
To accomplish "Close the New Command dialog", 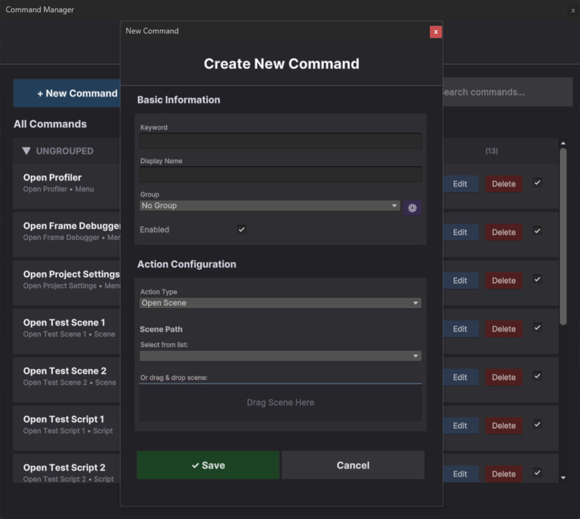I will [x=435, y=31].
